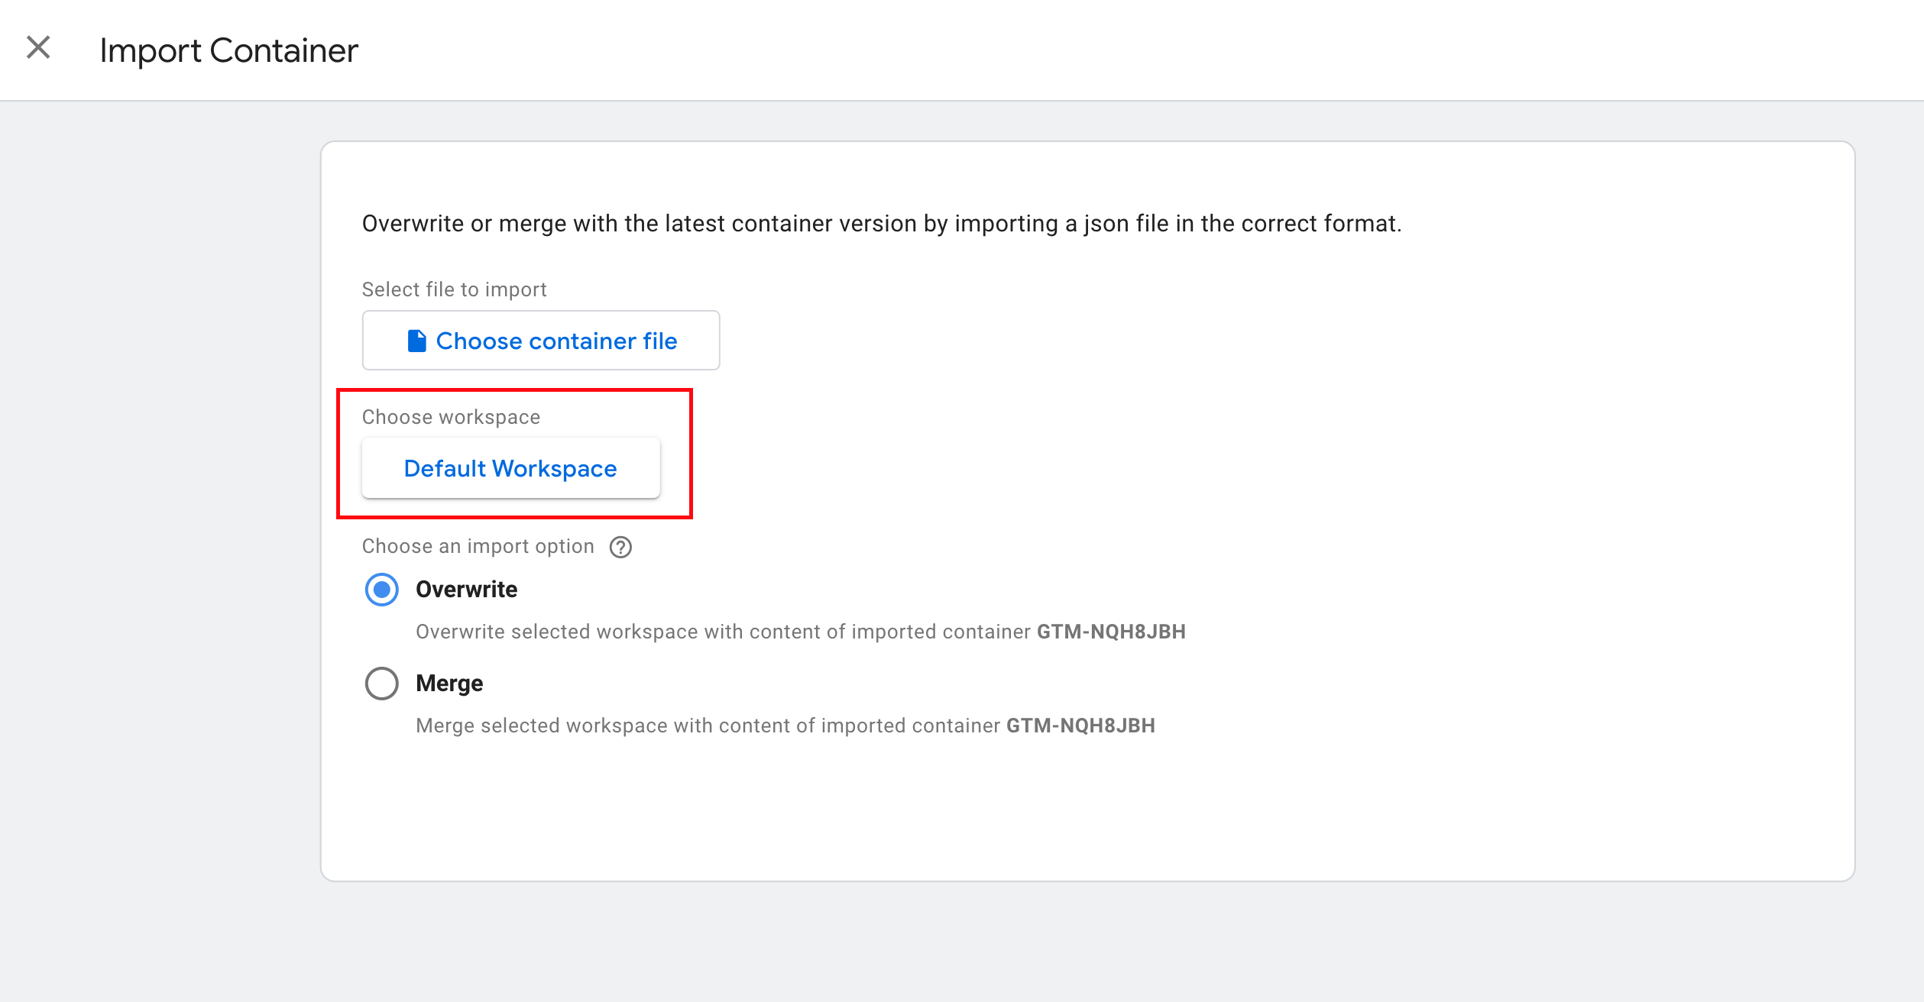Click the Merge description text
The height and width of the screenshot is (1002, 1924).
(x=707, y=726)
